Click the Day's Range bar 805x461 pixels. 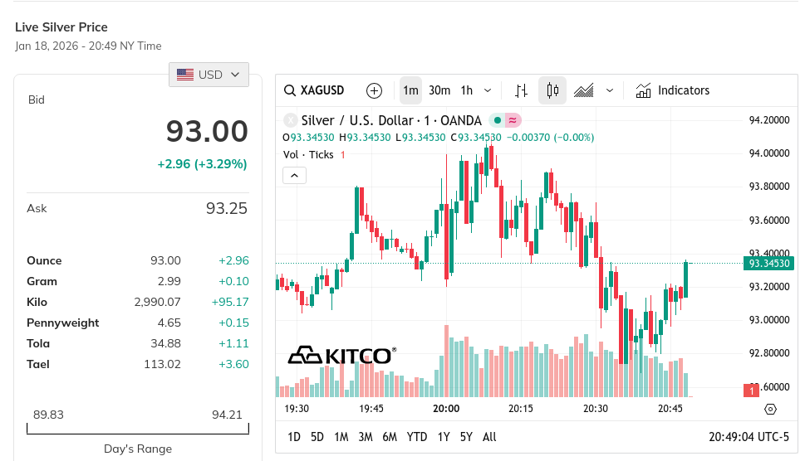point(138,429)
